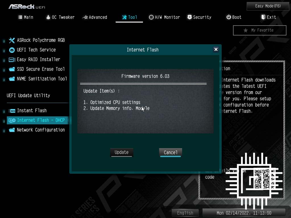Click the H/W Monitor gauge icon
Image resolution: width=291 pixels, height=218 pixels.
point(151,17)
